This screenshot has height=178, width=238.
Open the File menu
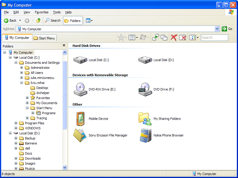[x=6, y=12]
